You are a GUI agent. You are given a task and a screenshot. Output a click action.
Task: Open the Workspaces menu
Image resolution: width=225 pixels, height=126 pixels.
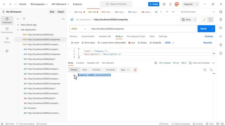[x=39, y=4]
